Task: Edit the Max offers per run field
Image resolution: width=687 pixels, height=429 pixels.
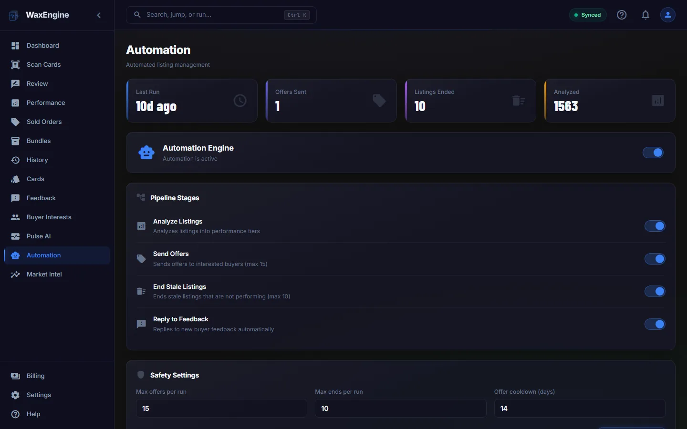Action: coord(221,409)
